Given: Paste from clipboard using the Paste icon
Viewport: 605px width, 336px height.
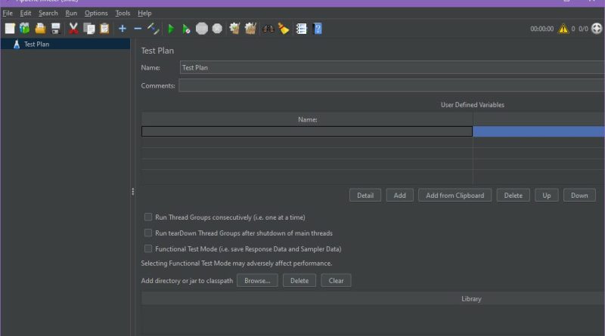Looking at the screenshot, I should pyautogui.click(x=104, y=29).
